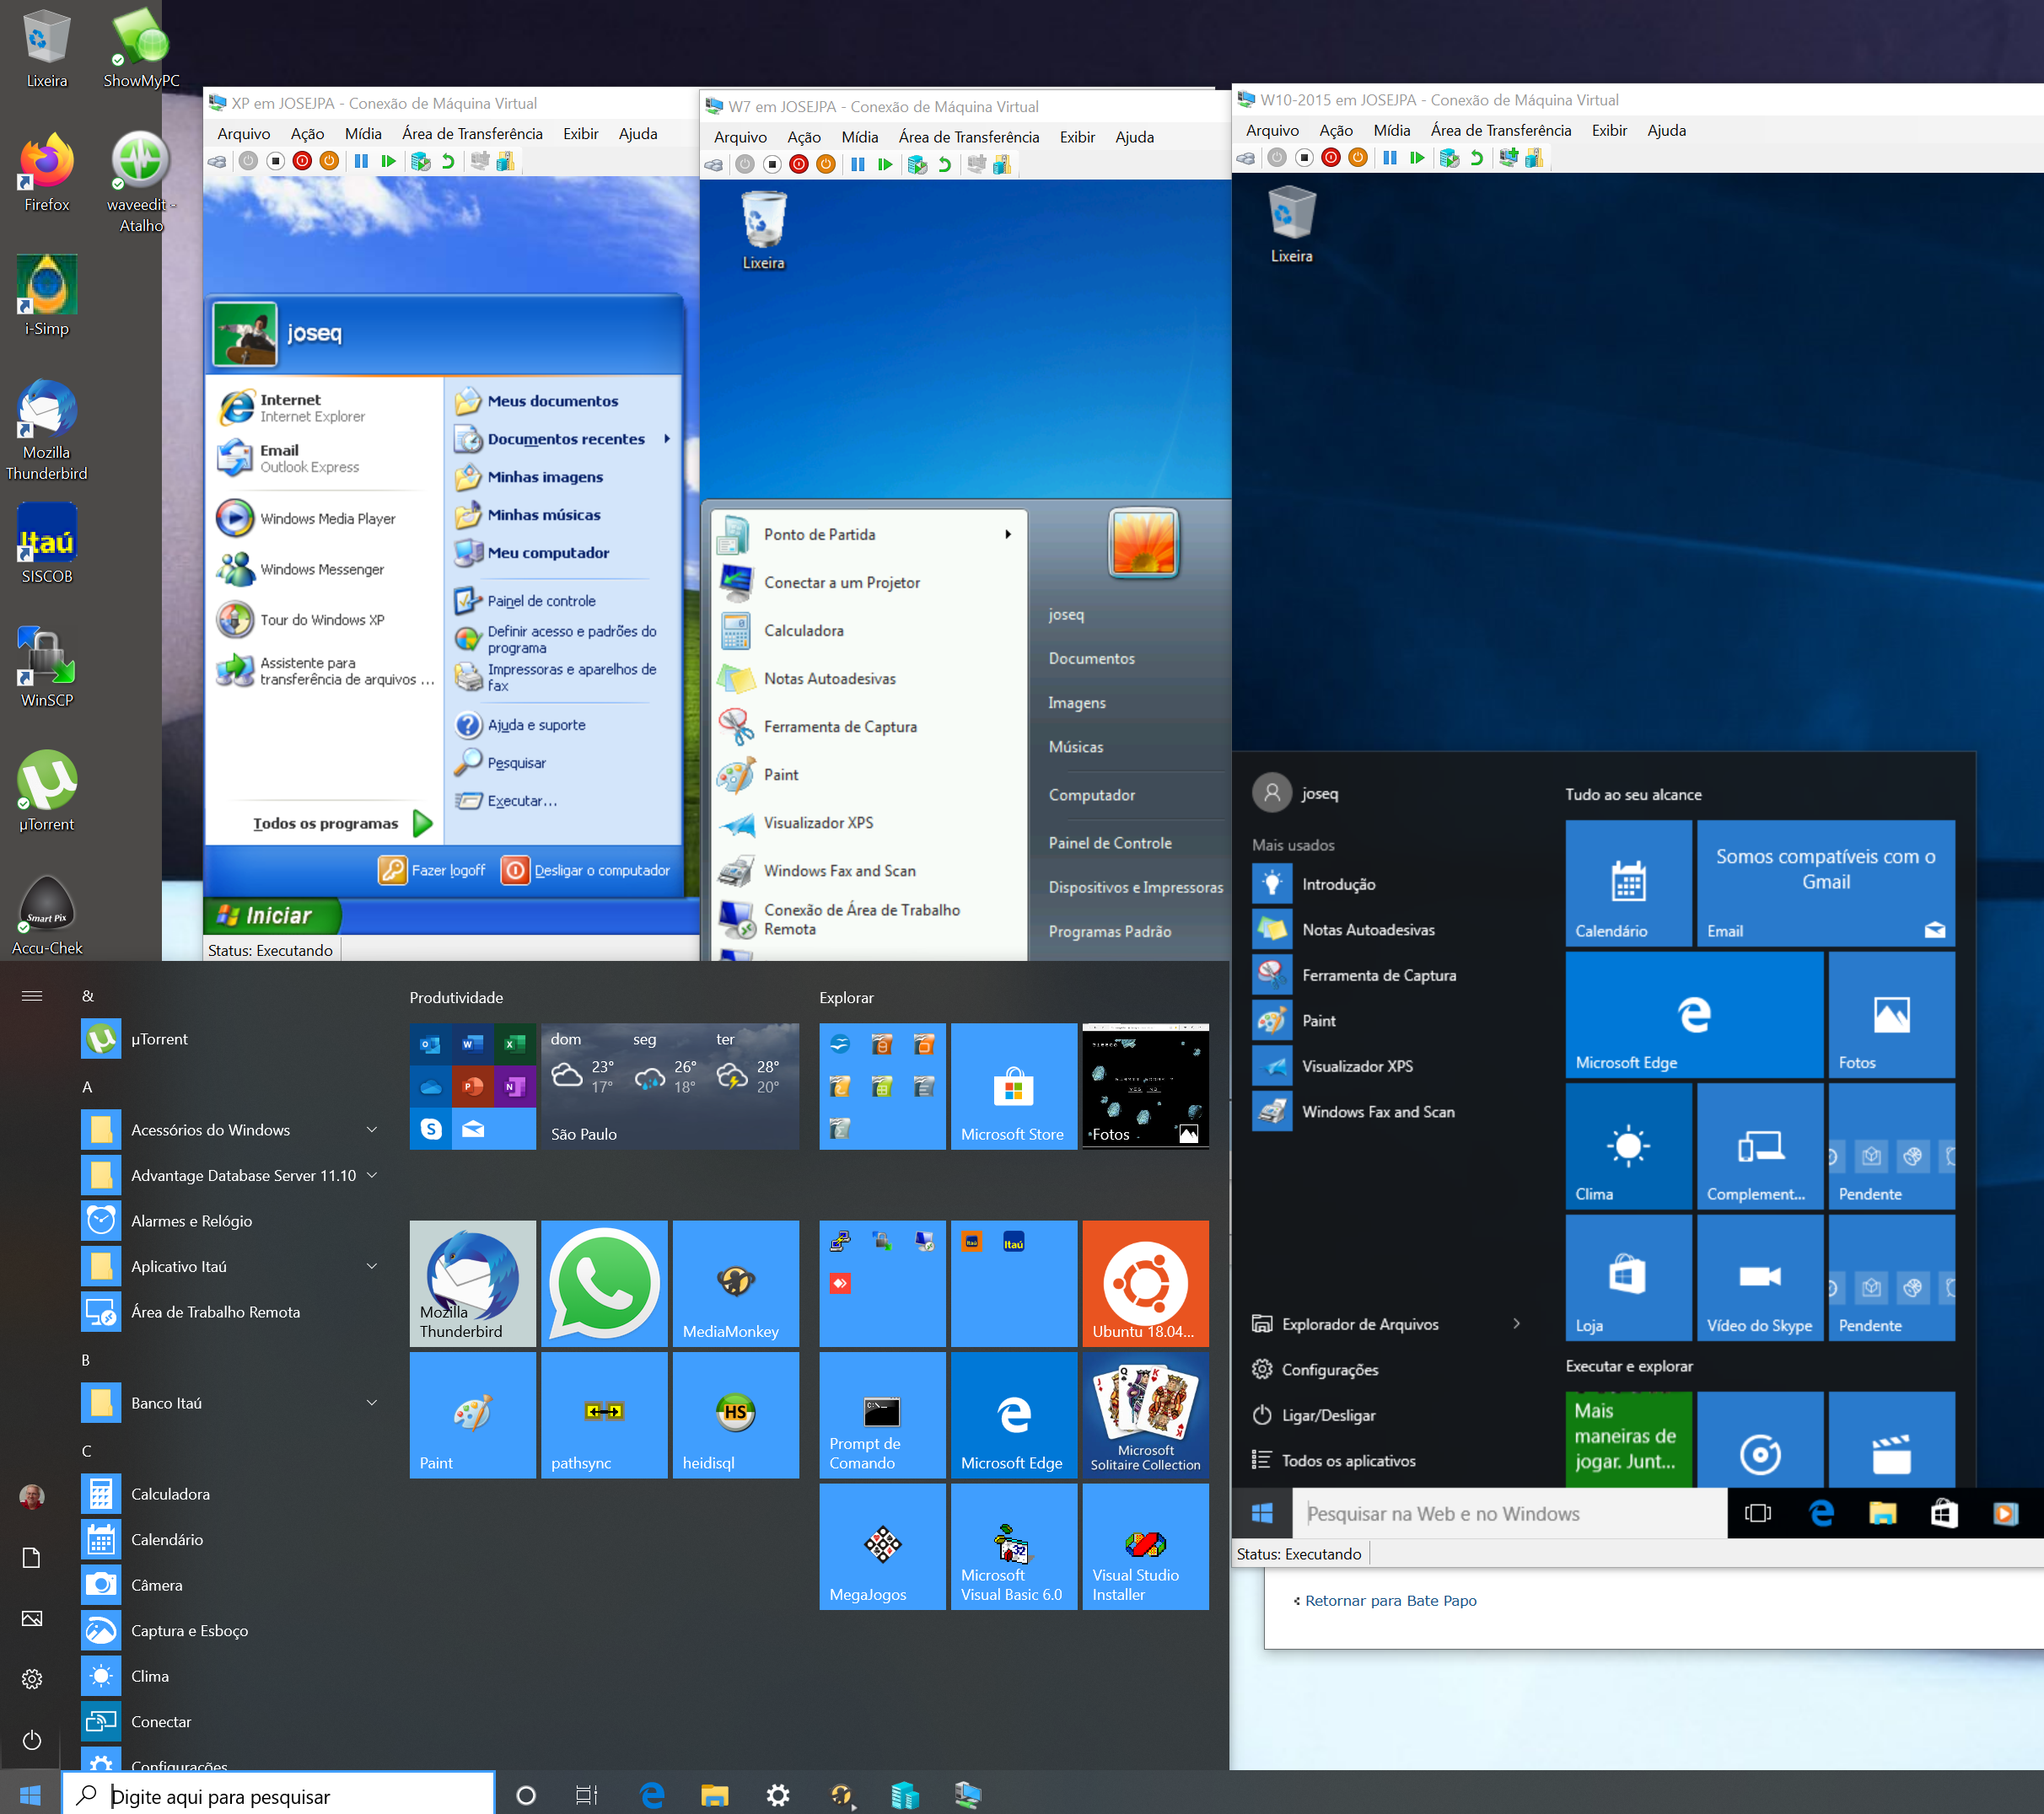Screen dimensions: 2044x1814
Task: Click the green Reset icon in W10-2015 toolbar
Action: click(1417, 158)
